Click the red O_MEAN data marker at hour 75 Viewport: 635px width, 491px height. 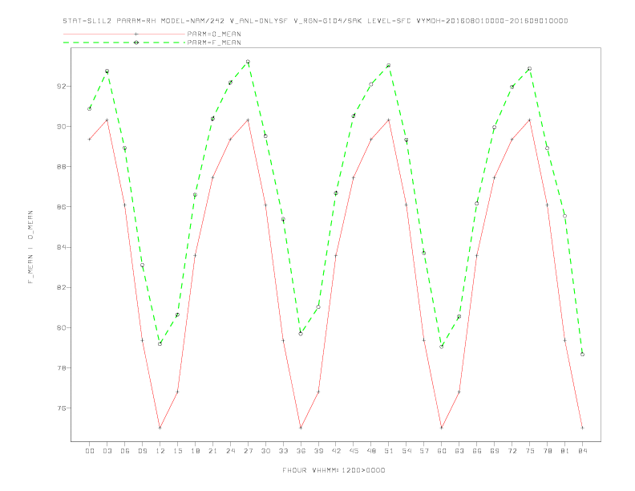click(x=529, y=120)
